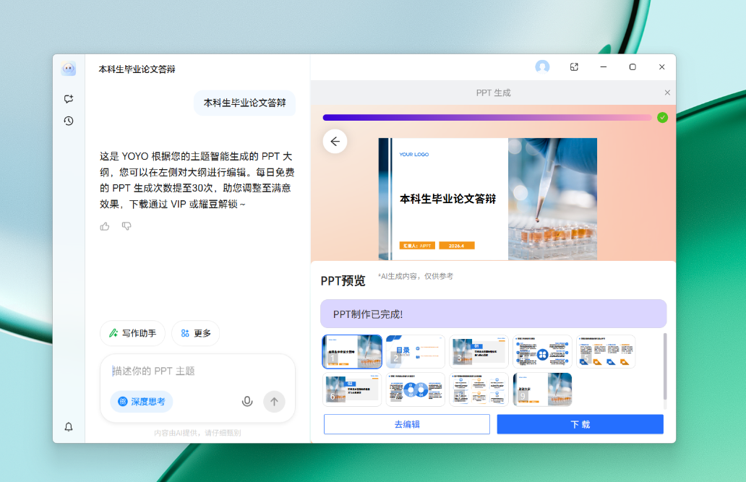Click the PPT topic input field
Image resolution: width=746 pixels, height=482 pixels.
[x=195, y=371]
